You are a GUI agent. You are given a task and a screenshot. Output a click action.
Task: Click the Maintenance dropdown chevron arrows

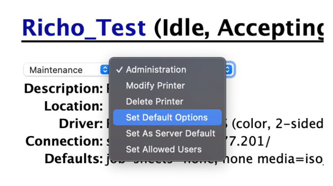[104, 70]
